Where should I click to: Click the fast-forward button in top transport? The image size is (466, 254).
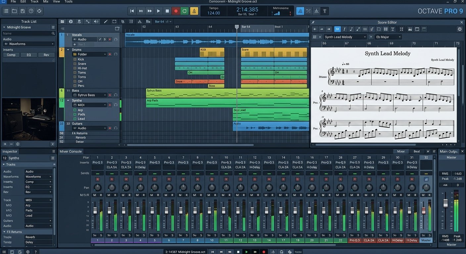pyautogui.click(x=150, y=11)
